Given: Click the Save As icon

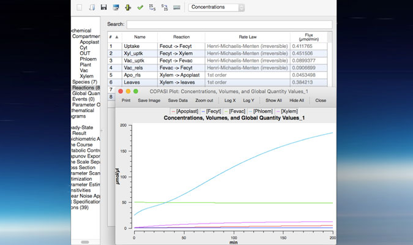Looking at the screenshot, I should (x=116, y=7).
